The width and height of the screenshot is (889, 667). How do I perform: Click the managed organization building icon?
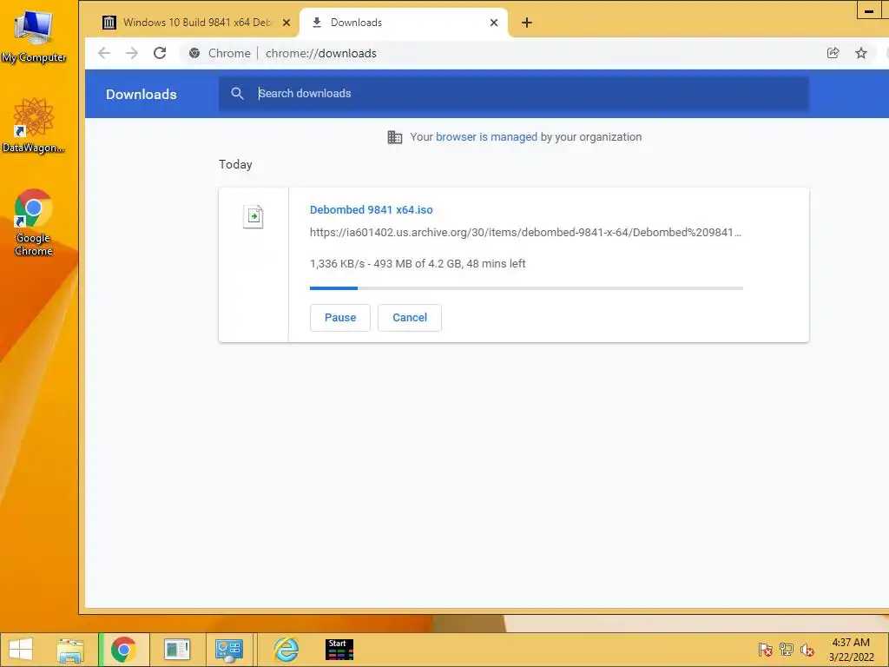click(395, 137)
